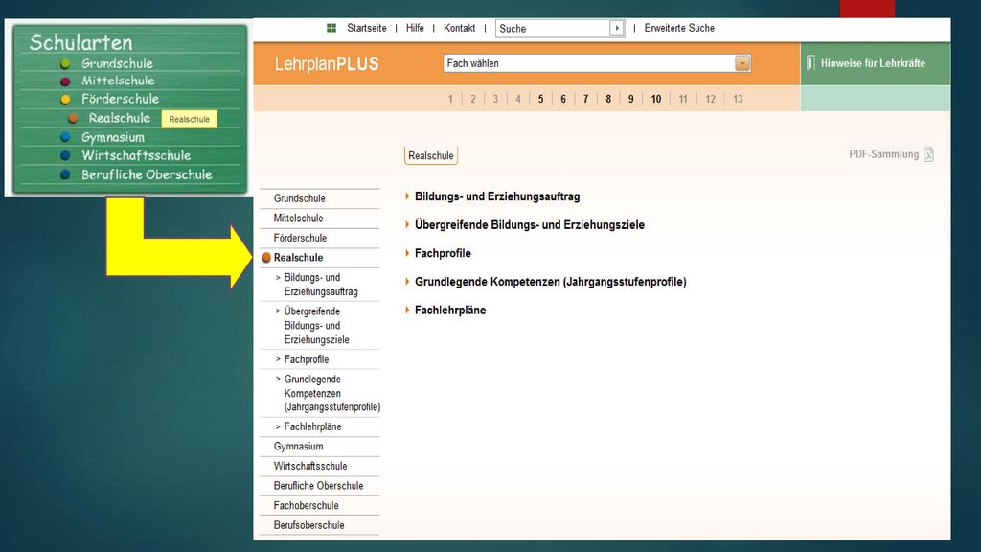Screen dimensions: 981x552
Task: Open Fachlehrpläne sidebar subitem
Action: click(x=313, y=426)
